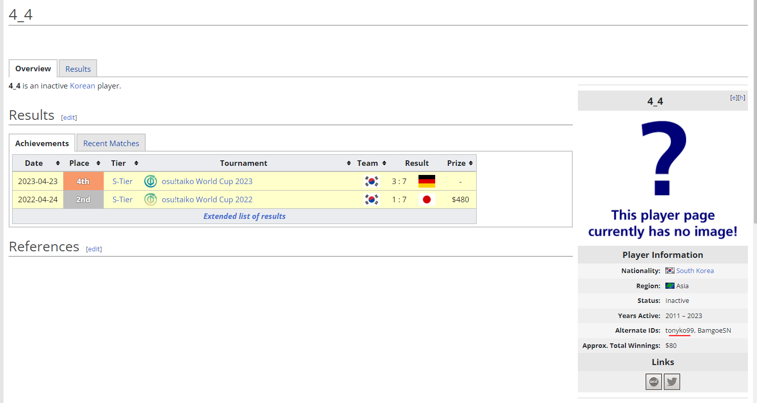Open the South Korea nationality link
The image size is (757, 403).
[x=695, y=271]
